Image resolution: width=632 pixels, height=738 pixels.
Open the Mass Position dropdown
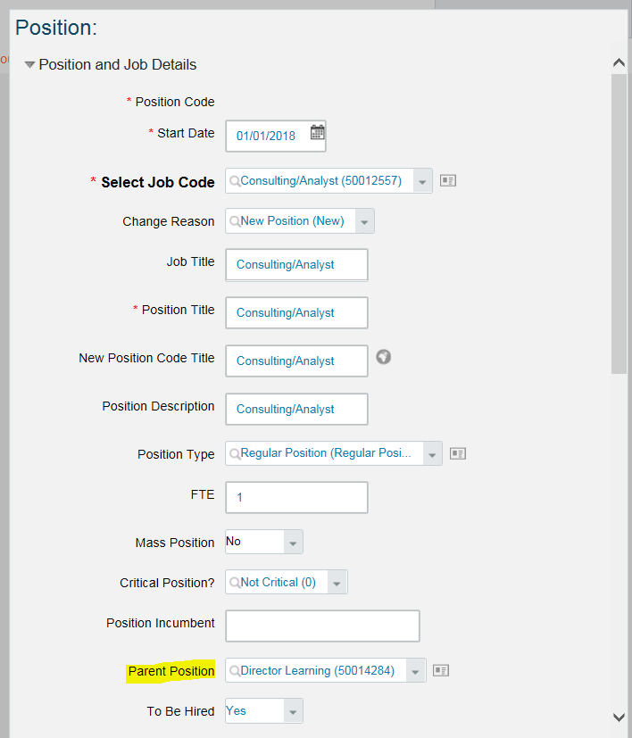coord(264,542)
